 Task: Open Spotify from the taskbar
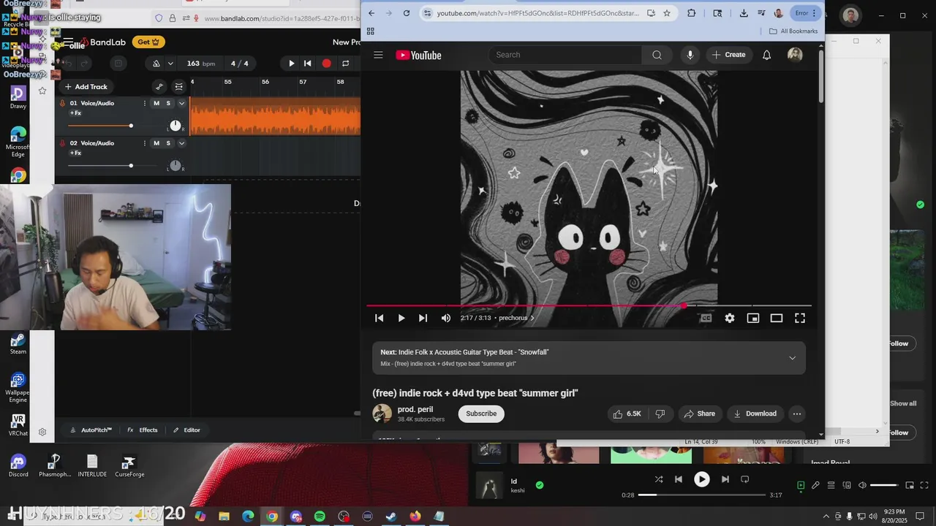pyautogui.click(x=320, y=517)
